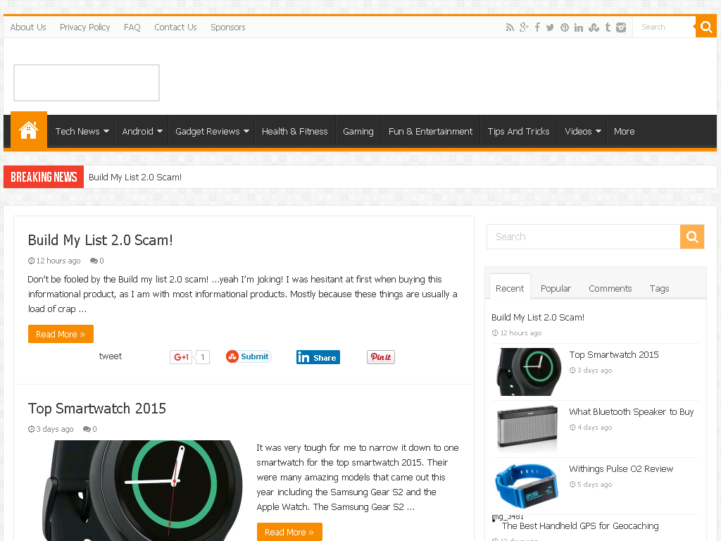Screen dimensions: 721x541
Task: Expand the Gadget Reviews menu
Action: [x=212, y=132]
